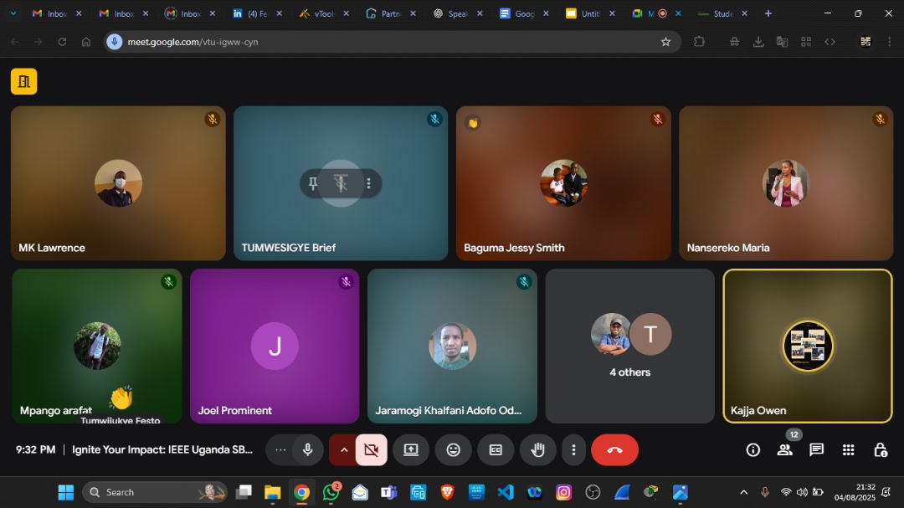Leave the call with the red button
The height and width of the screenshot is (508, 904).
pyautogui.click(x=614, y=450)
